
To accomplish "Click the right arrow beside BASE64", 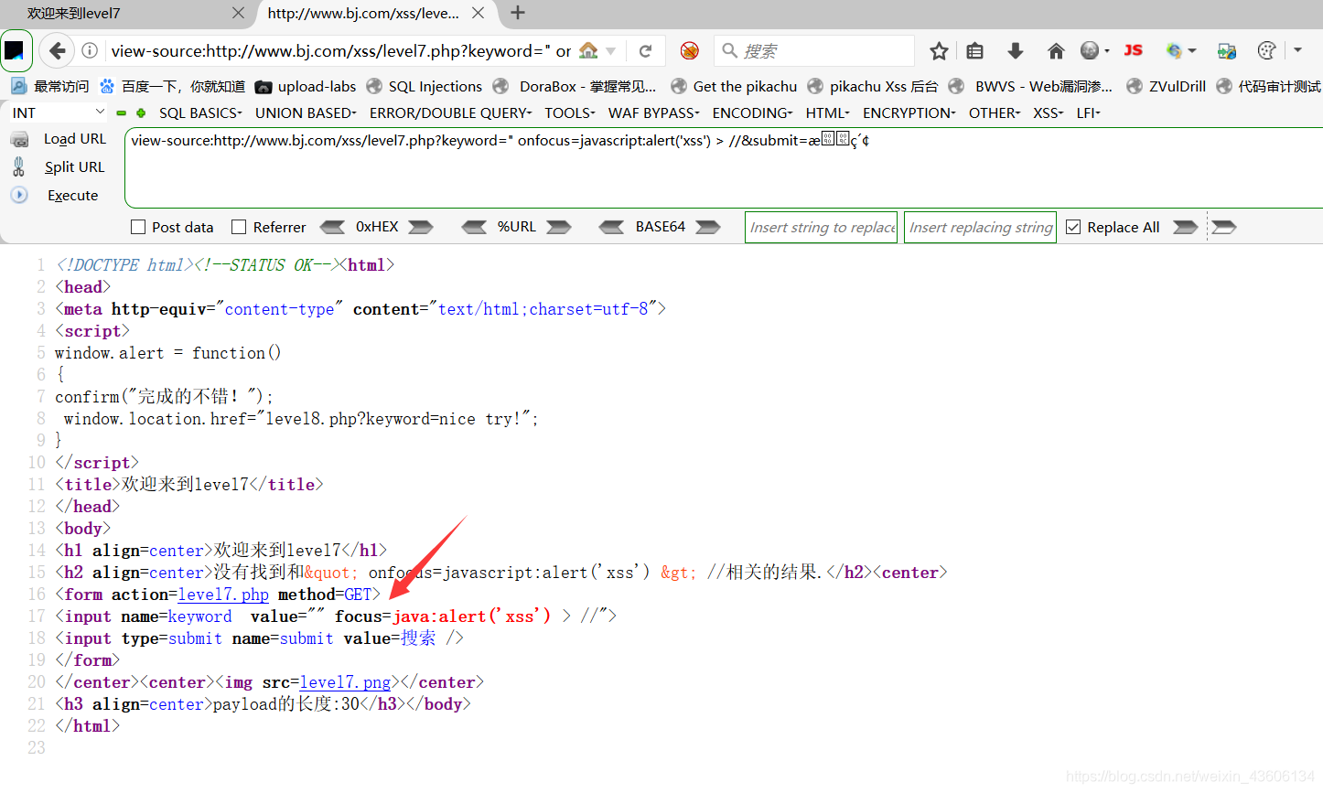I will click(708, 227).
